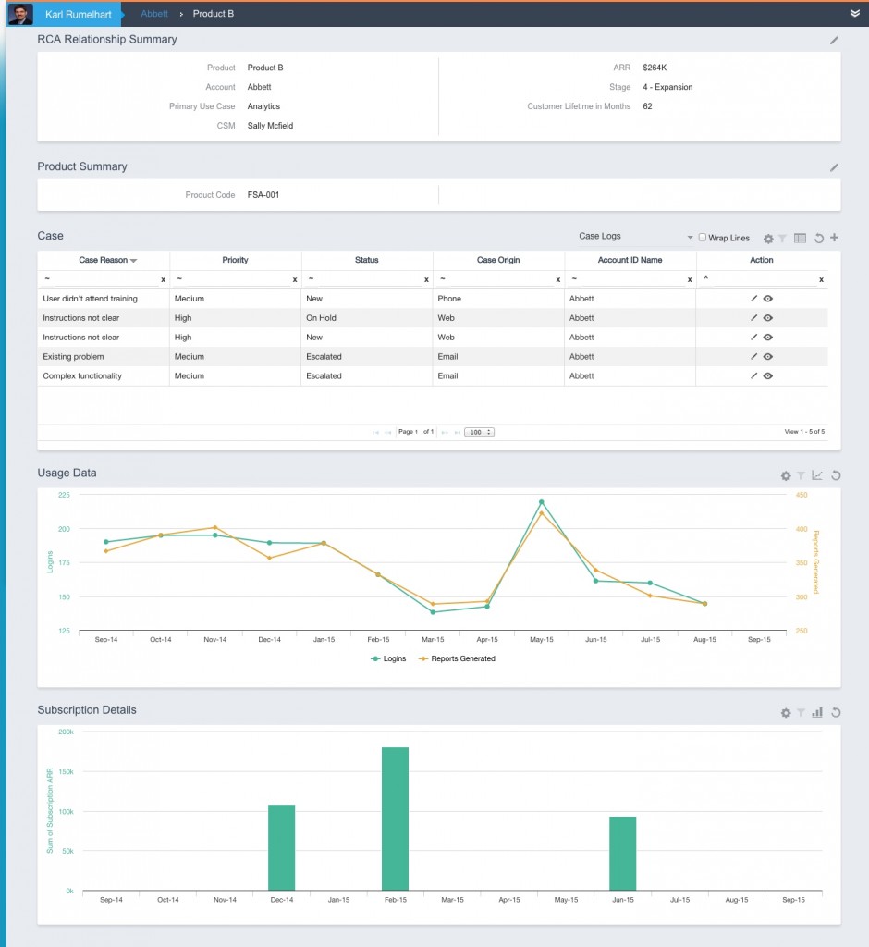The image size is (869, 947).
Task: Enable the Wrap Lines checkbox
Action: (x=703, y=238)
